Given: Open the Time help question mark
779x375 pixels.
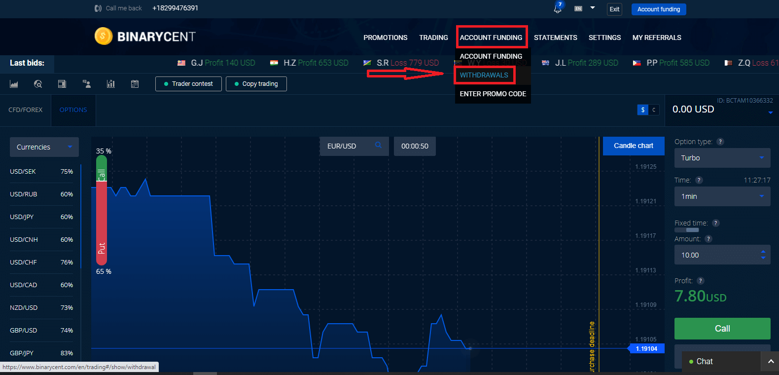Looking at the screenshot, I should [699, 180].
